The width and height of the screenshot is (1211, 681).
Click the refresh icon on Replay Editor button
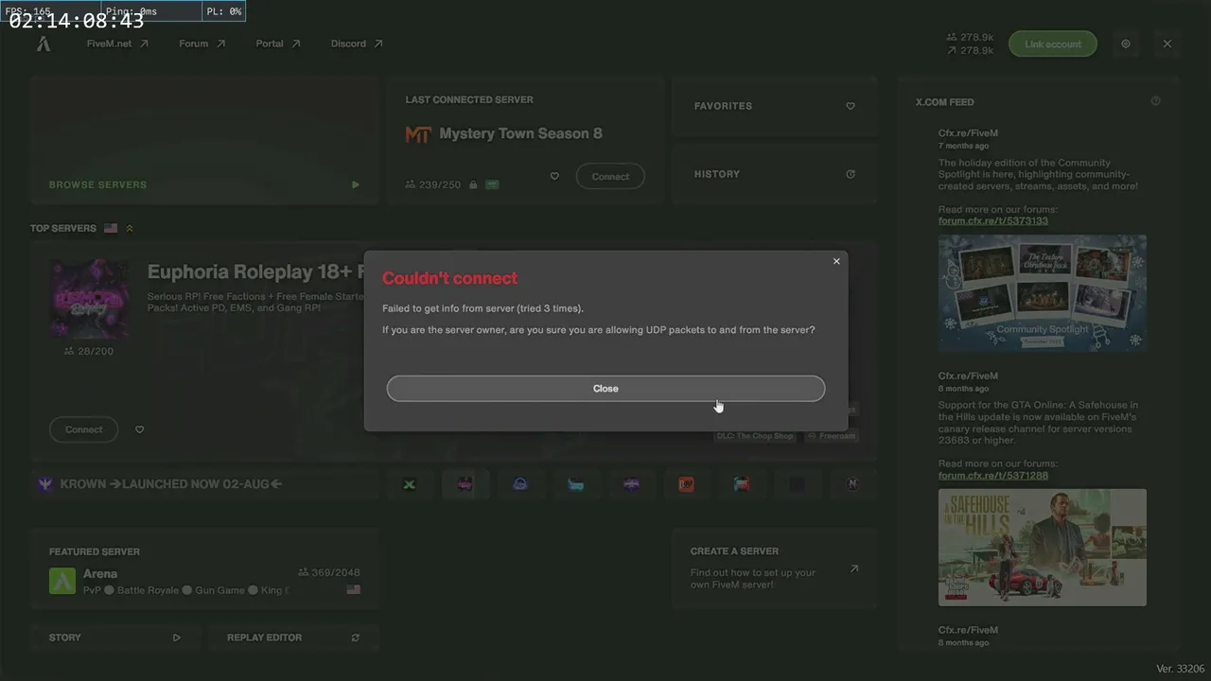coord(356,637)
